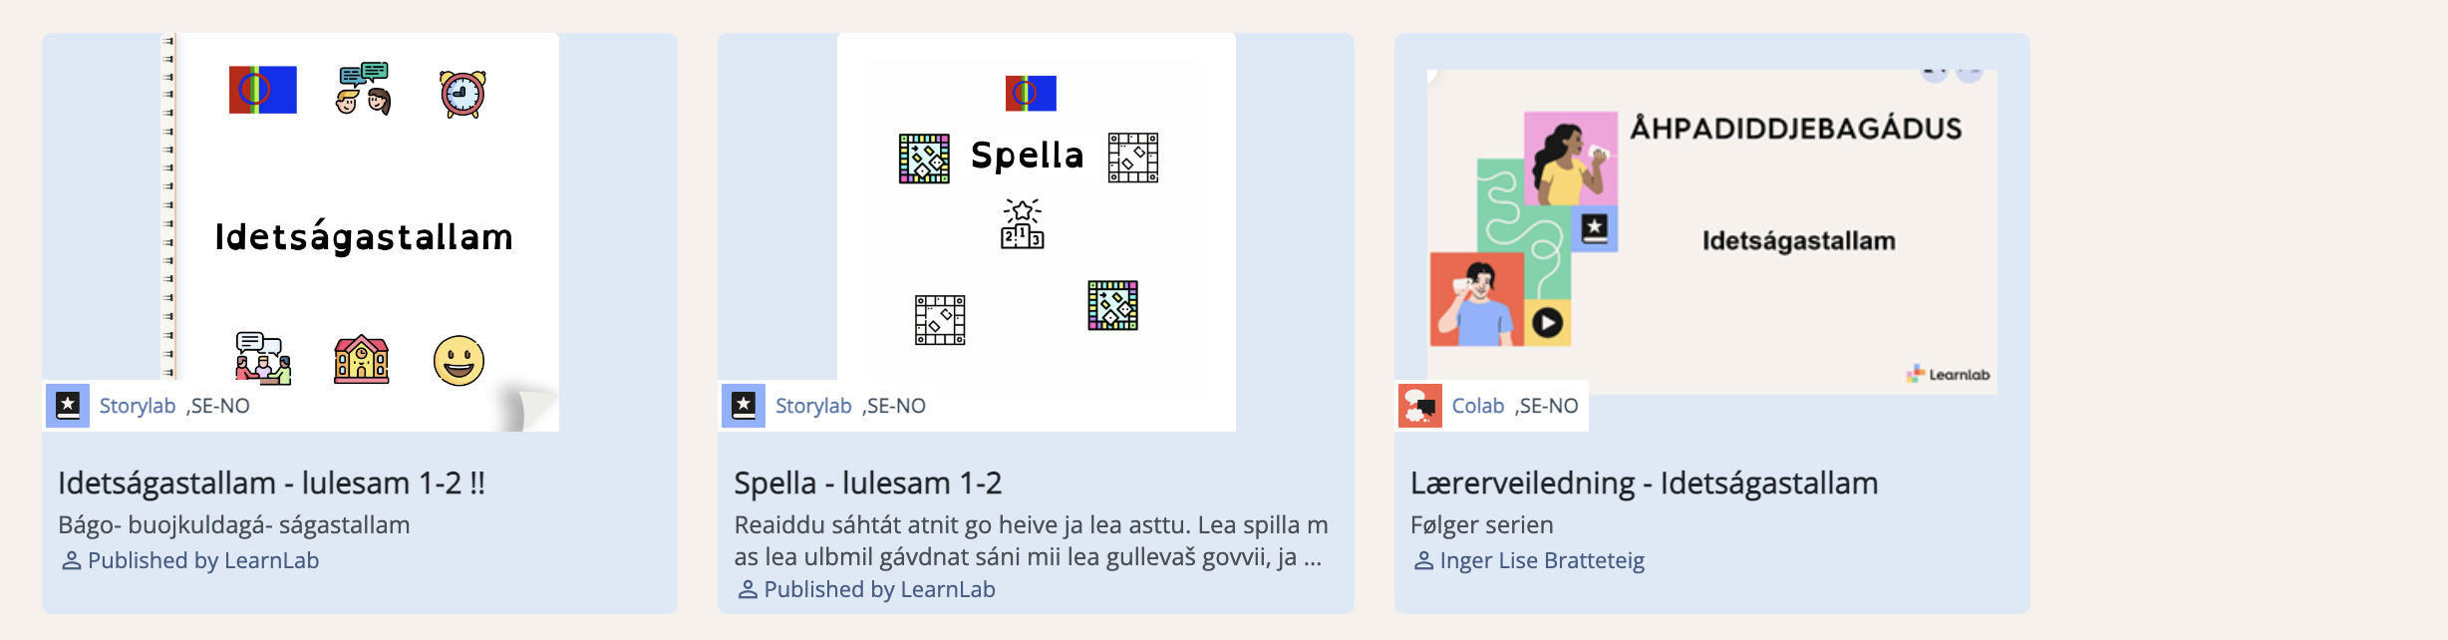Click Published by LearnLab under Idetságastallam
The height and width of the screenshot is (640, 2448).
point(202,561)
